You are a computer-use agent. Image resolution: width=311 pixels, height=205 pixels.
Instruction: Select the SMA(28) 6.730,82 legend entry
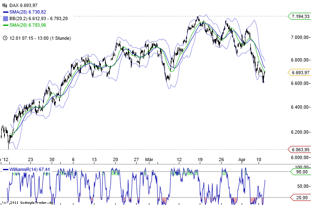28,12
